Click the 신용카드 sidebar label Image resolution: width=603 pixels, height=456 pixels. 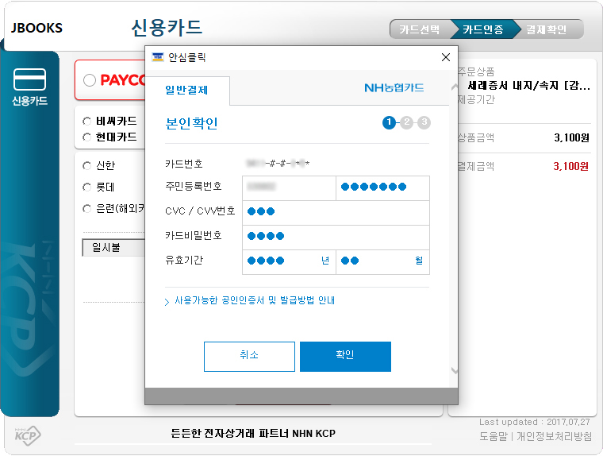tap(29, 101)
